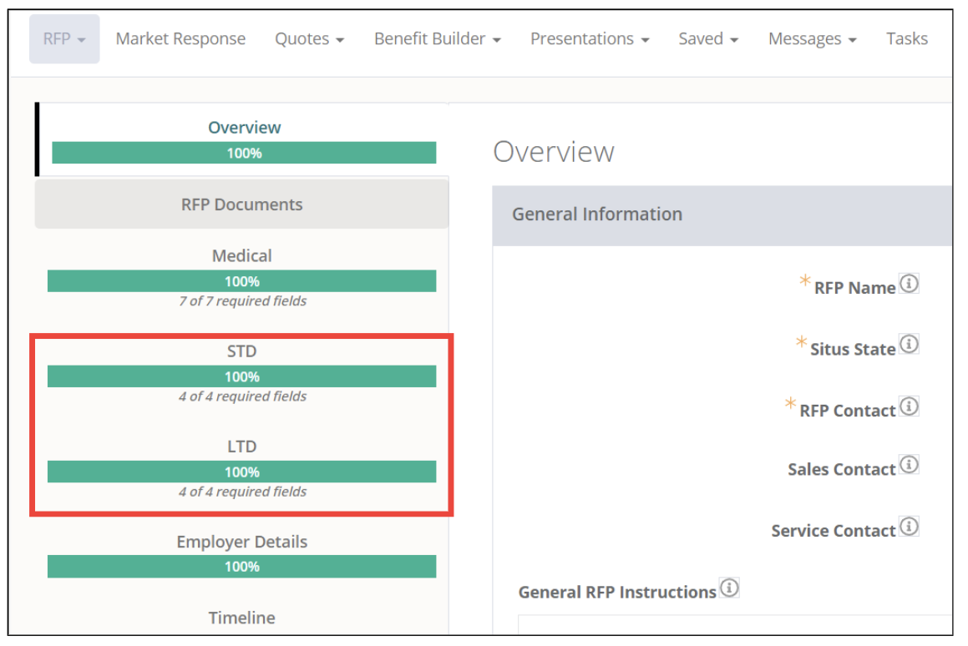Go to the Market Response tab
Viewport: 968px width, 646px height.
click(180, 39)
